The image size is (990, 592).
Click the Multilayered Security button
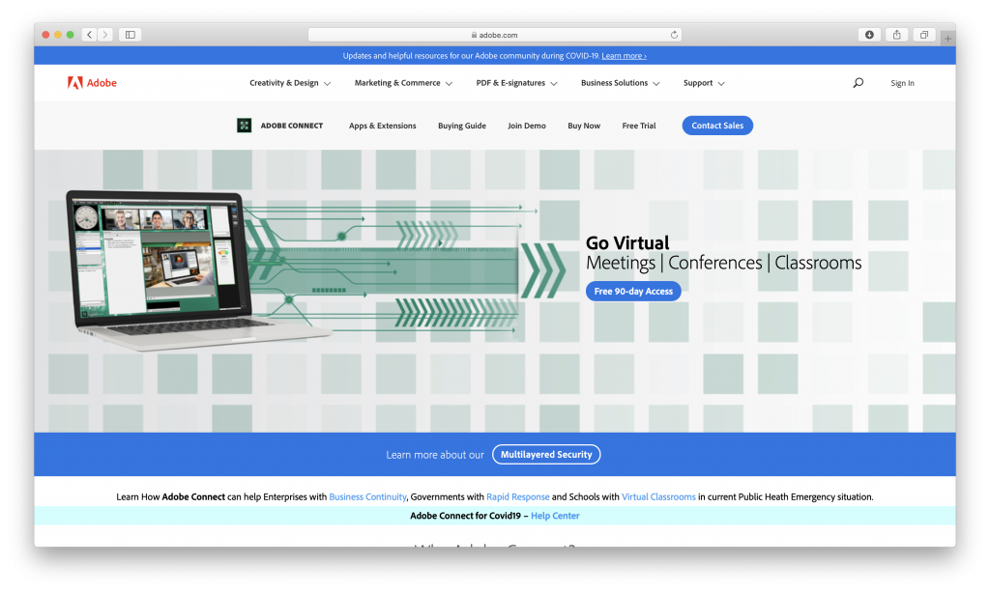coord(546,455)
